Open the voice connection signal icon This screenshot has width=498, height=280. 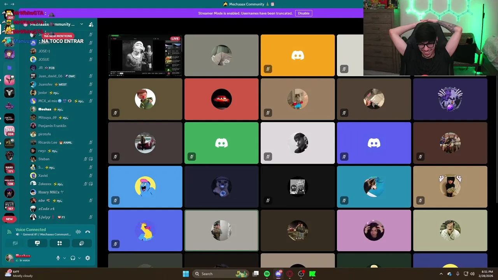(9, 232)
